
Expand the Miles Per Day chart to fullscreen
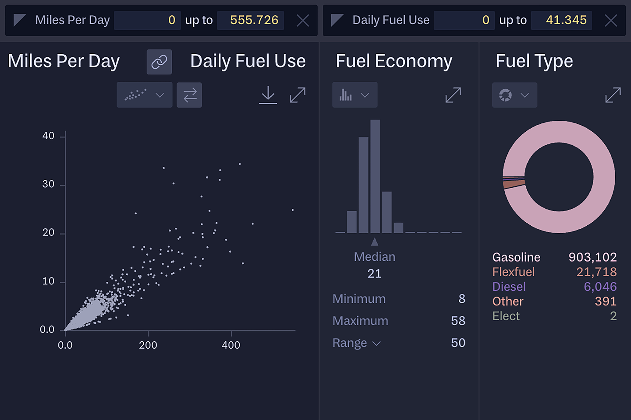pos(298,95)
